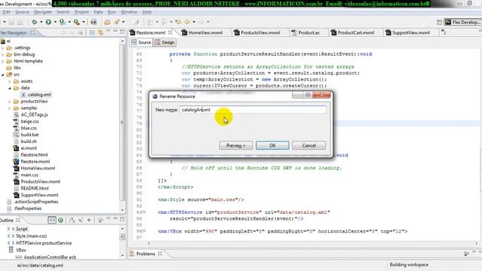This screenshot has height=271, width=482.
Task: Expand the assets folder
Action: pos(10,81)
